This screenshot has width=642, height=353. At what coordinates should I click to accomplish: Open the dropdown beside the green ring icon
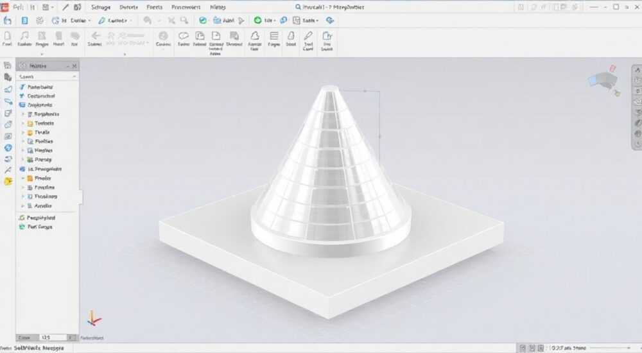pyautogui.click(x=274, y=21)
